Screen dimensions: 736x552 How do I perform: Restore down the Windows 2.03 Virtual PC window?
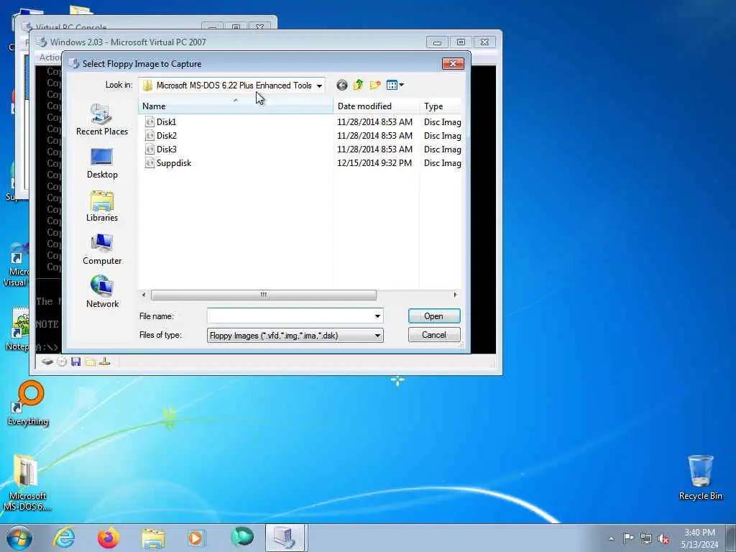(461, 42)
